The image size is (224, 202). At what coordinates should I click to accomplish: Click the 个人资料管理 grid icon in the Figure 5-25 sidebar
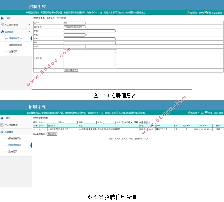[2, 125]
